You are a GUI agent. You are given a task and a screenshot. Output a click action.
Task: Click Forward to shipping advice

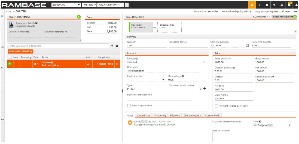(237, 12)
